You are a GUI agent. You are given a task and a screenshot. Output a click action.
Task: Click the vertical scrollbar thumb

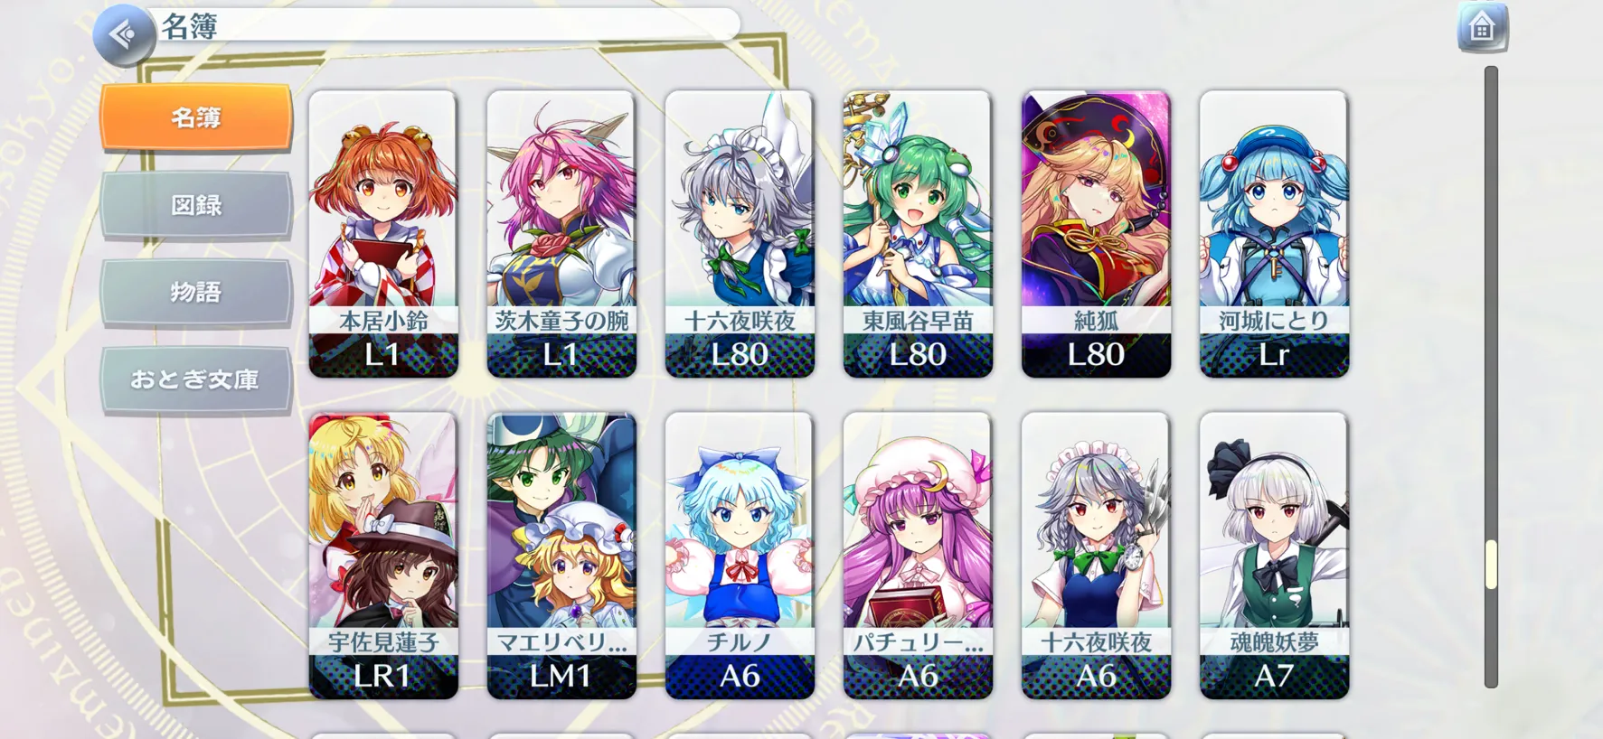(x=1491, y=565)
